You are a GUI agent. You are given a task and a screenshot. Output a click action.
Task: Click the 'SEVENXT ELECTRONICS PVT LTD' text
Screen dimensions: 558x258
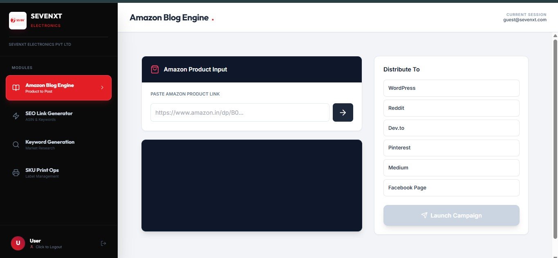pyautogui.click(x=40, y=44)
